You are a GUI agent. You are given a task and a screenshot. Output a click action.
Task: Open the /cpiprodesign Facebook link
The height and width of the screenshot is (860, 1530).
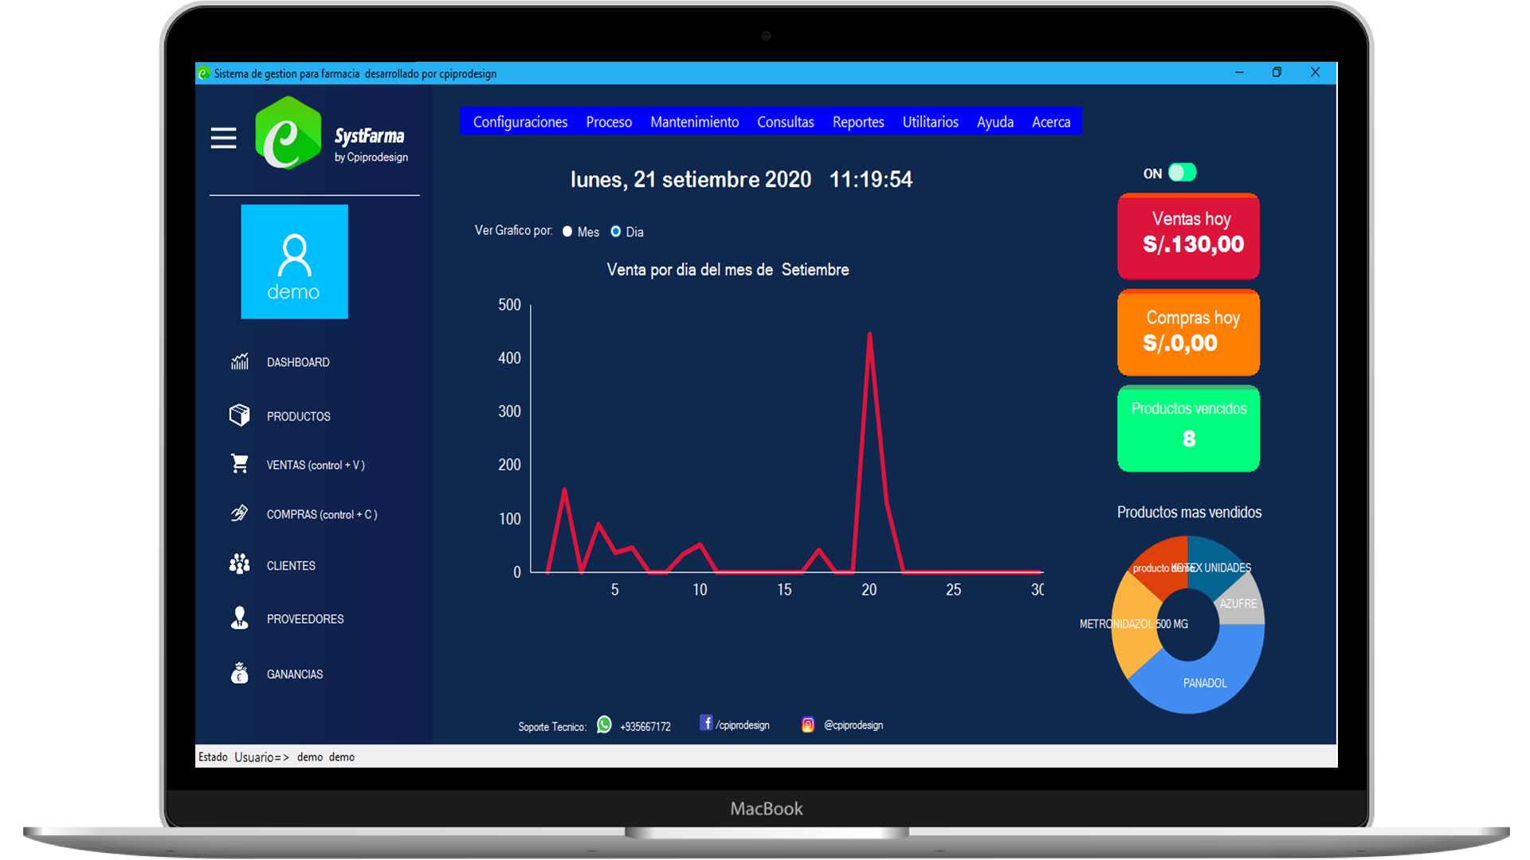click(x=735, y=725)
